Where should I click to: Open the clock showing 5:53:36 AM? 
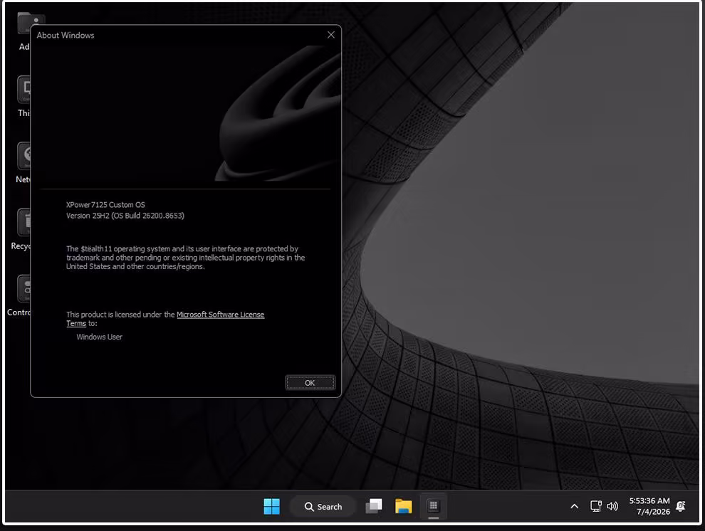pyautogui.click(x=649, y=501)
